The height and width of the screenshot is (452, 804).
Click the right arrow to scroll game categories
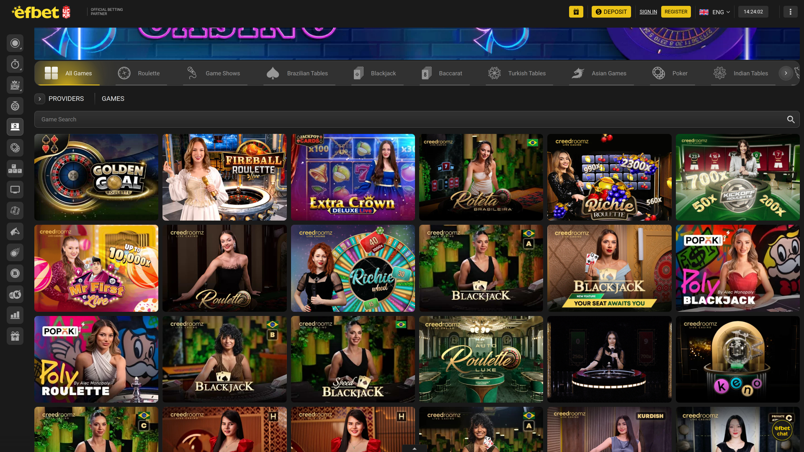pos(785,73)
